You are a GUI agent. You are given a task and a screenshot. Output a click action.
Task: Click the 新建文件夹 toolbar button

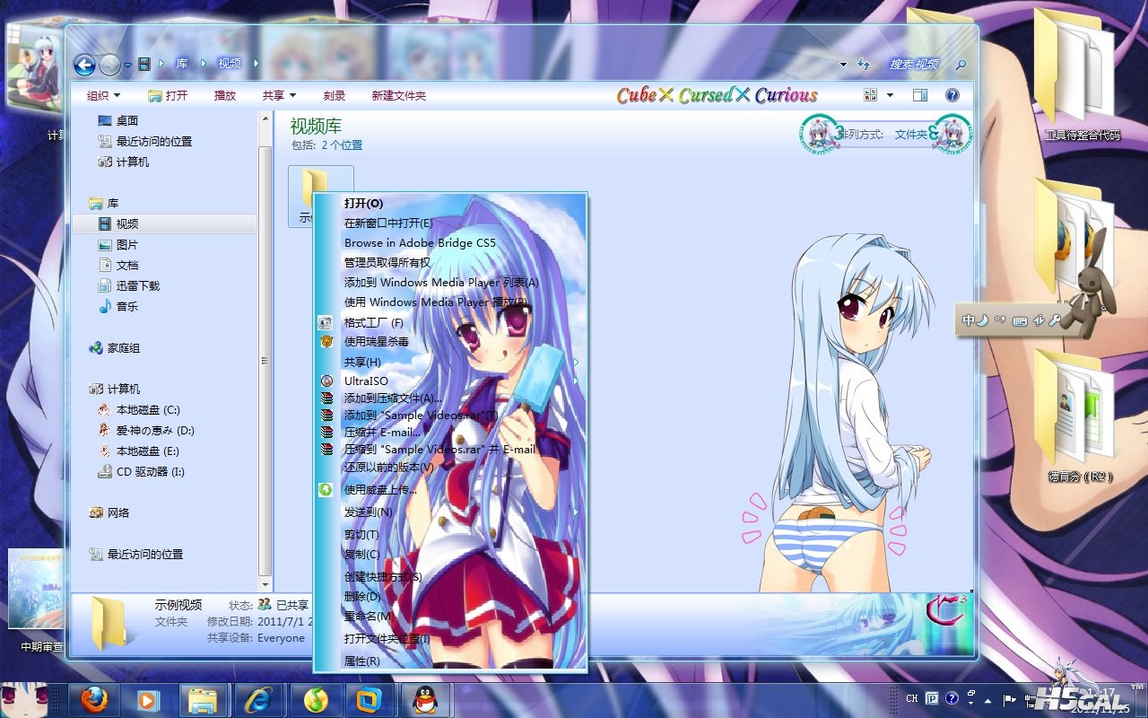[x=399, y=95]
